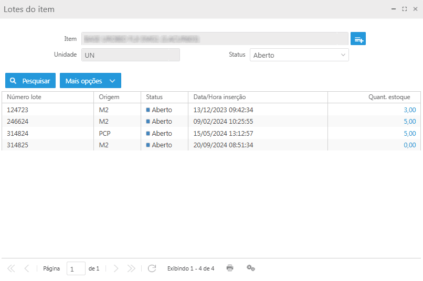Click the Unidade field
Screen dimensions: 423x281
[130, 55]
